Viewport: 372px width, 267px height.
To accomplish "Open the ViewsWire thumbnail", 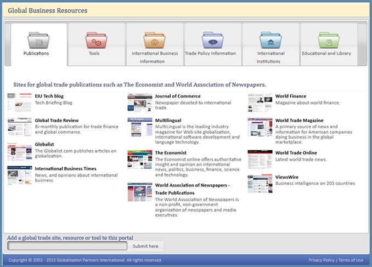I will point(260,184).
